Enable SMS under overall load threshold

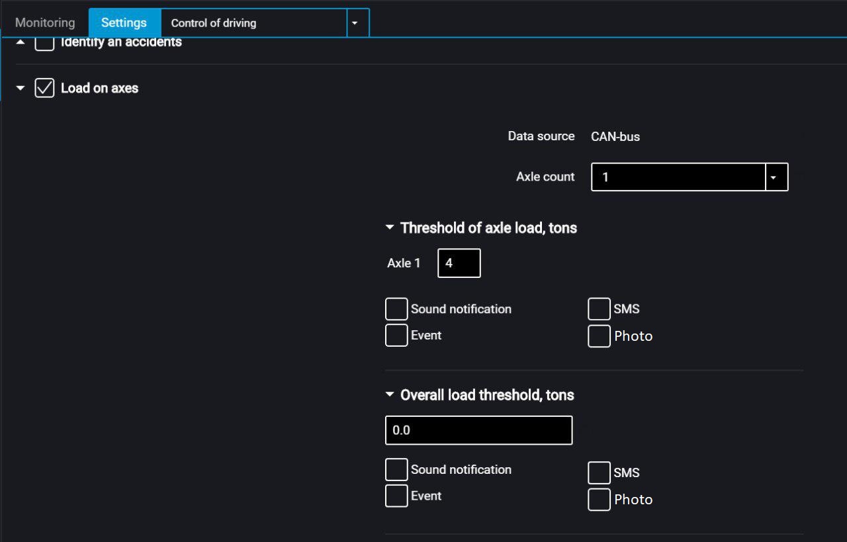click(x=599, y=473)
